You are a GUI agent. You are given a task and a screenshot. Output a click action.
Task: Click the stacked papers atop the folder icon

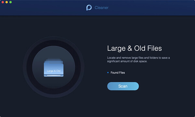(x=54, y=60)
